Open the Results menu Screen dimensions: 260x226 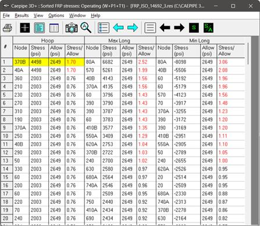click(22, 16)
